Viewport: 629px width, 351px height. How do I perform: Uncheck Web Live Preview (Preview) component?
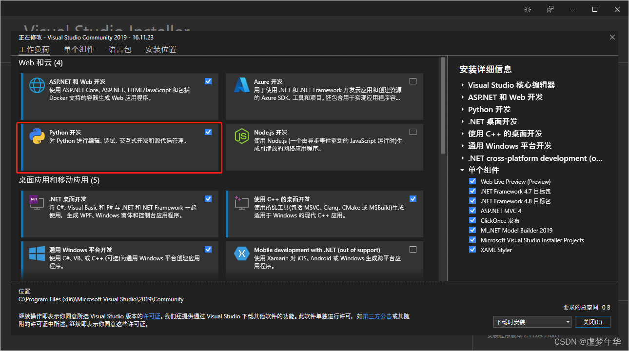472,181
